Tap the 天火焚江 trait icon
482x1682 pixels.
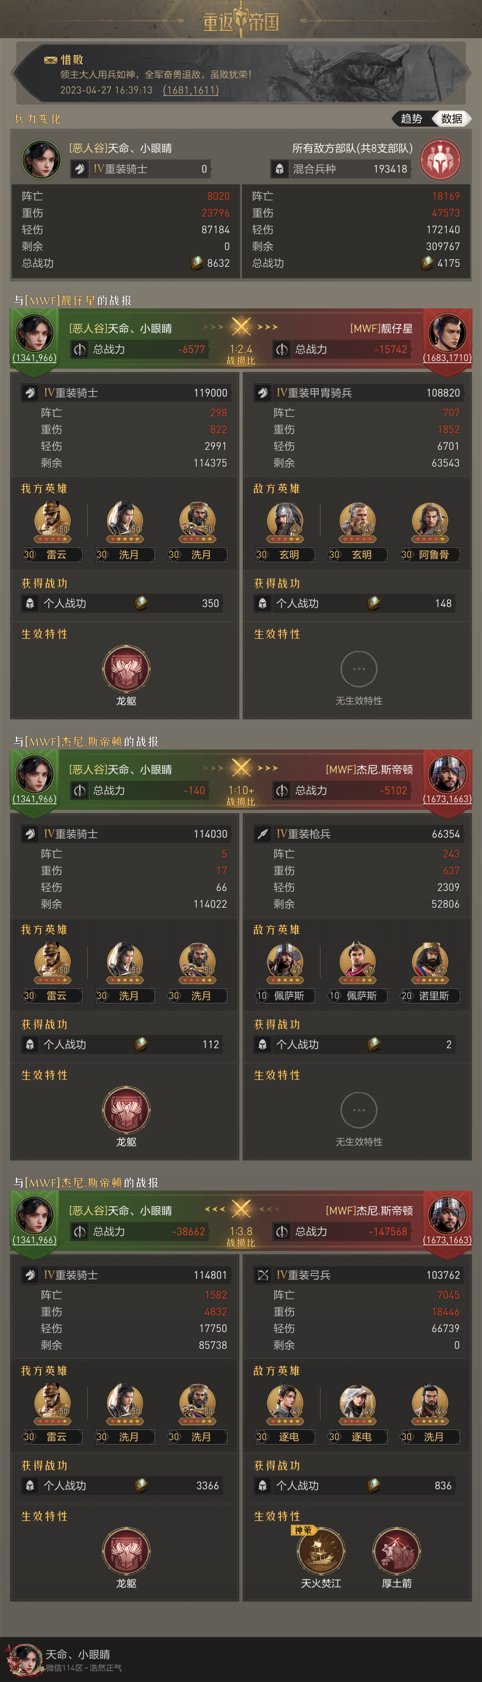pyautogui.click(x=321, y=1551)
